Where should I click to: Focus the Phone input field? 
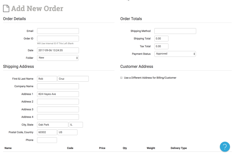[47, 140]
